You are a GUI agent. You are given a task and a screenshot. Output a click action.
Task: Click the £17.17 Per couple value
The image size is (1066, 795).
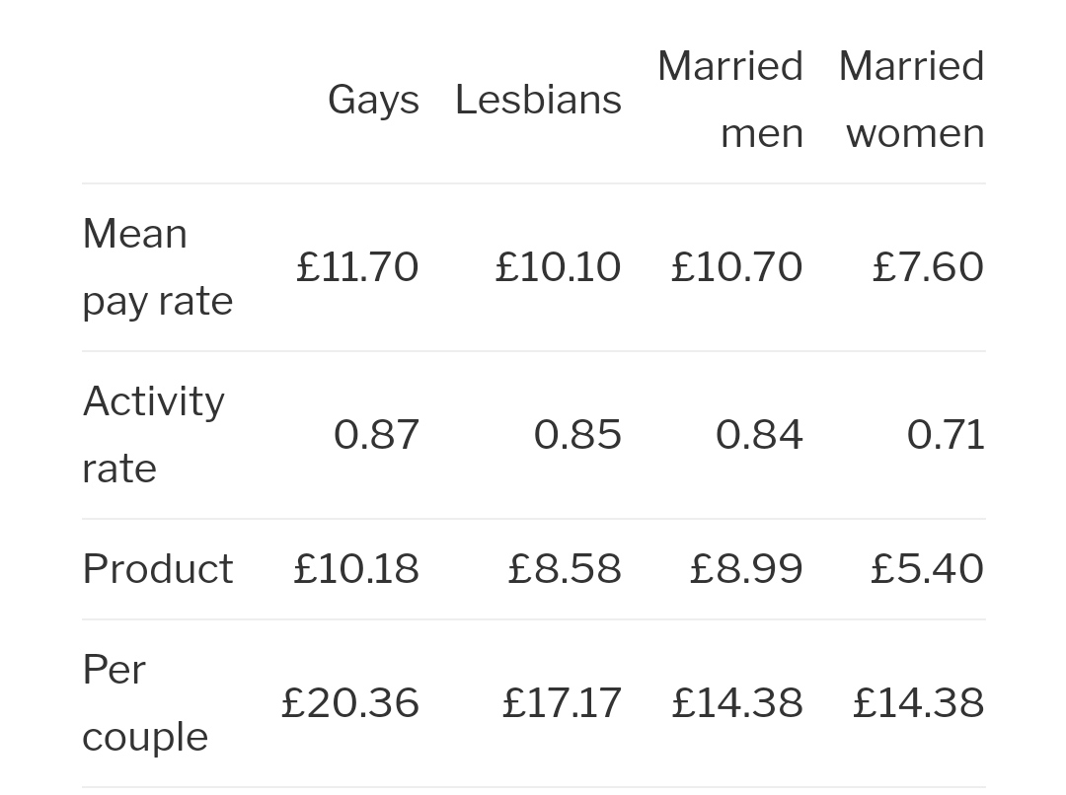coord(562,703)
